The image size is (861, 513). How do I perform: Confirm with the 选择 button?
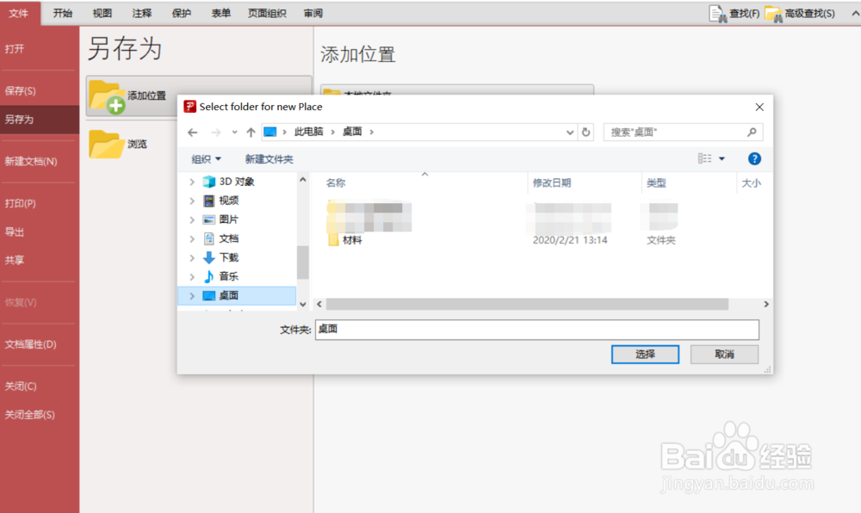coord(645,355)
